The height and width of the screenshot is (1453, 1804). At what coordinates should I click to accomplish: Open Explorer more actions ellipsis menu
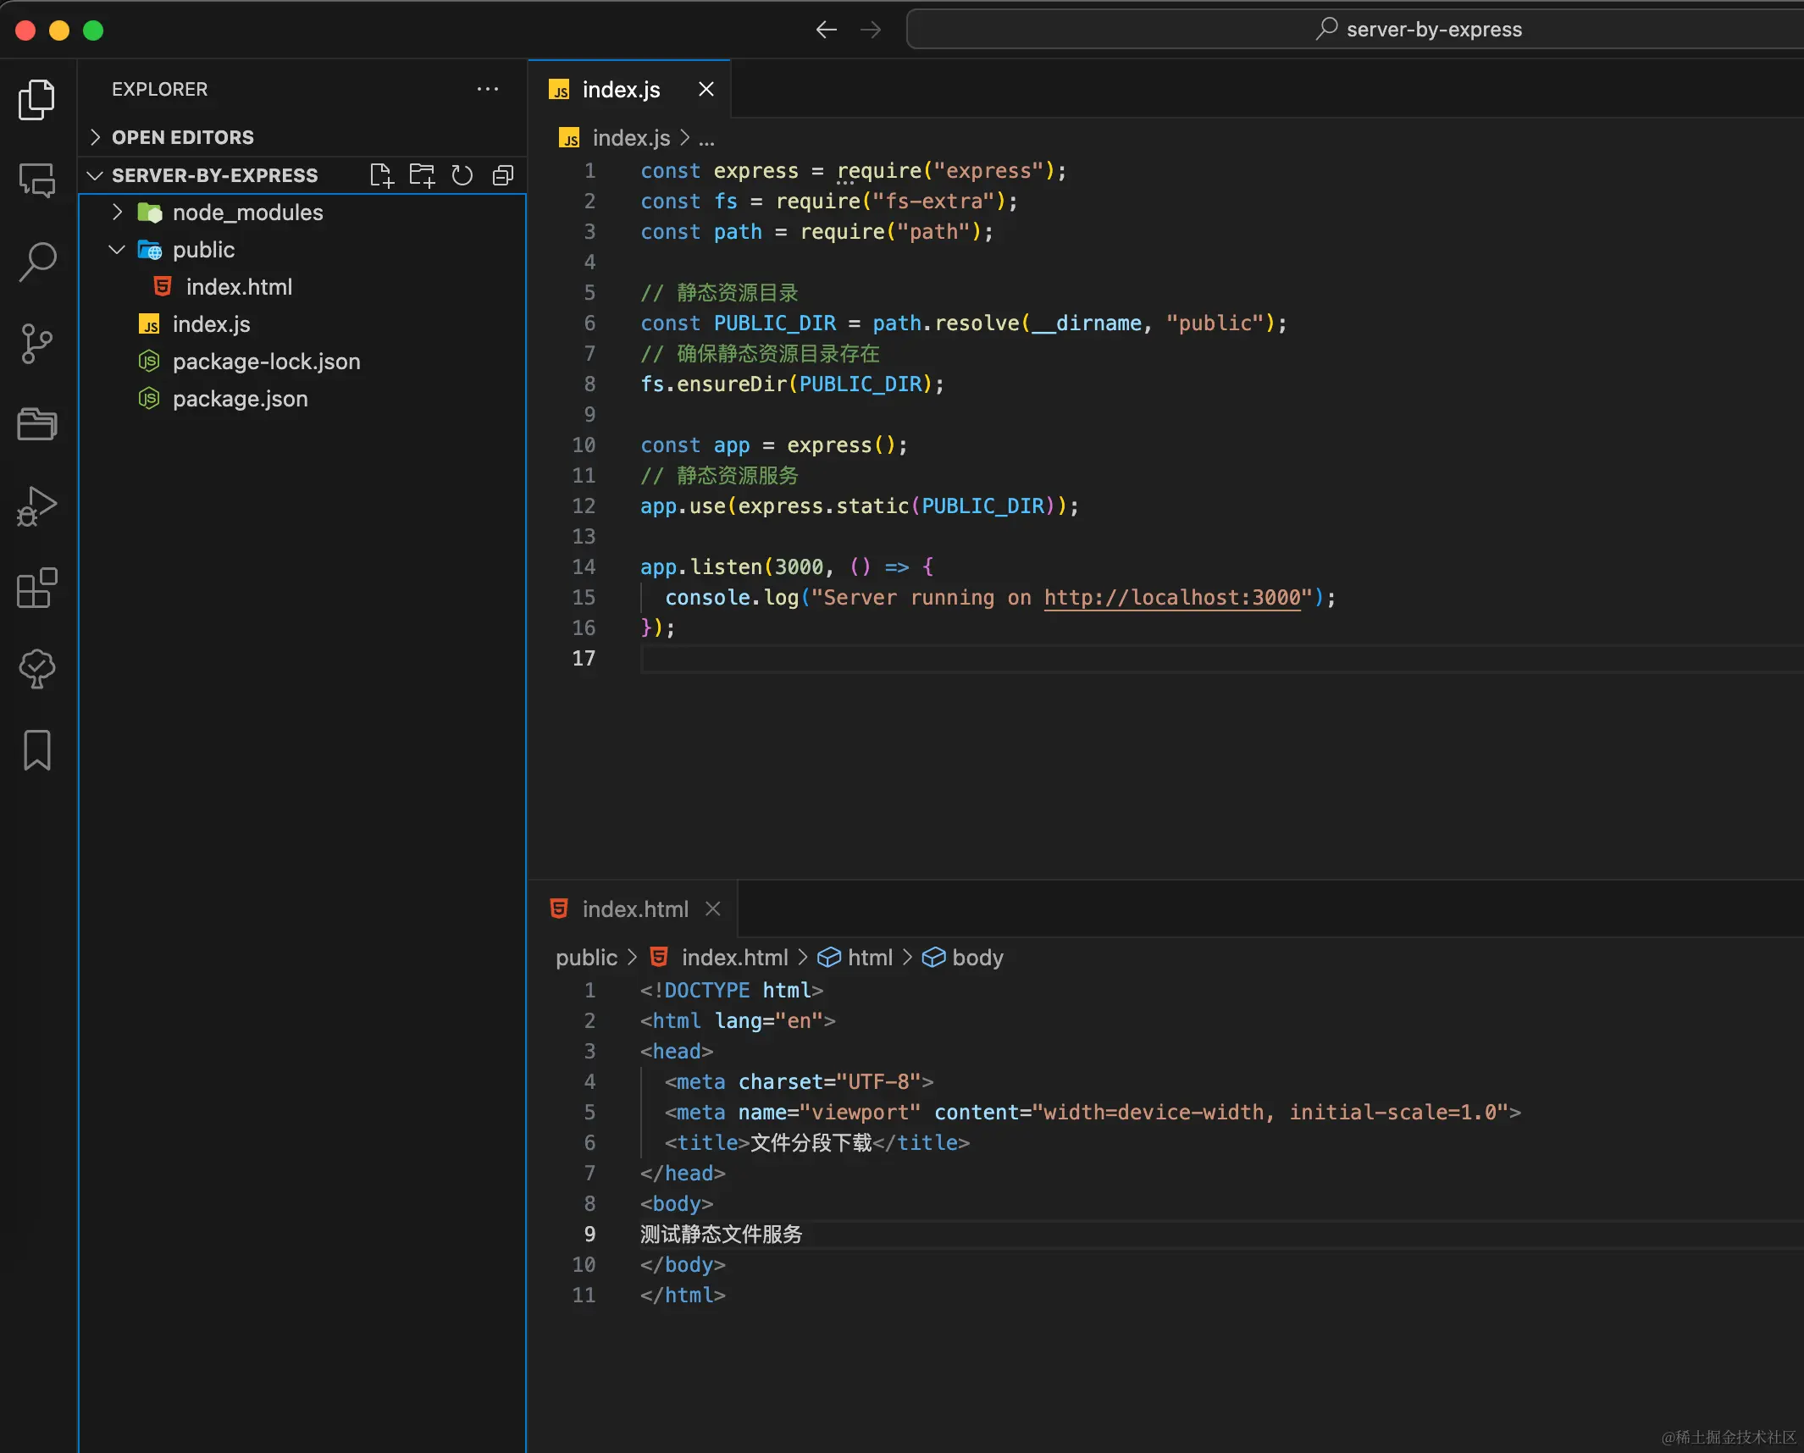tap(488, 89)
